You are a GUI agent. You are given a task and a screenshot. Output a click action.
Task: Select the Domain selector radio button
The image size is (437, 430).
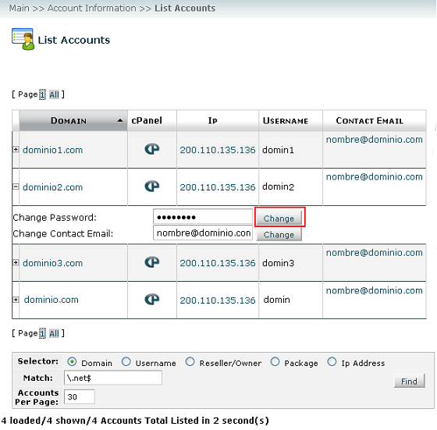[x=72, y=362]
